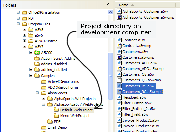
Task: Collapse the Alphasportsa5v7.WebProjects node
Action: point(43,104)
